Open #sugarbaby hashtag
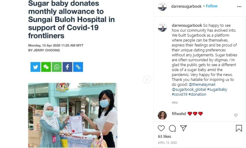Screen dimensions: 246x148 pyautogui.click(x=217, y=90)
